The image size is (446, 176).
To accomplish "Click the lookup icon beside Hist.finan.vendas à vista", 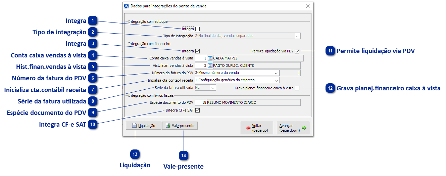I will click(210, 65).
